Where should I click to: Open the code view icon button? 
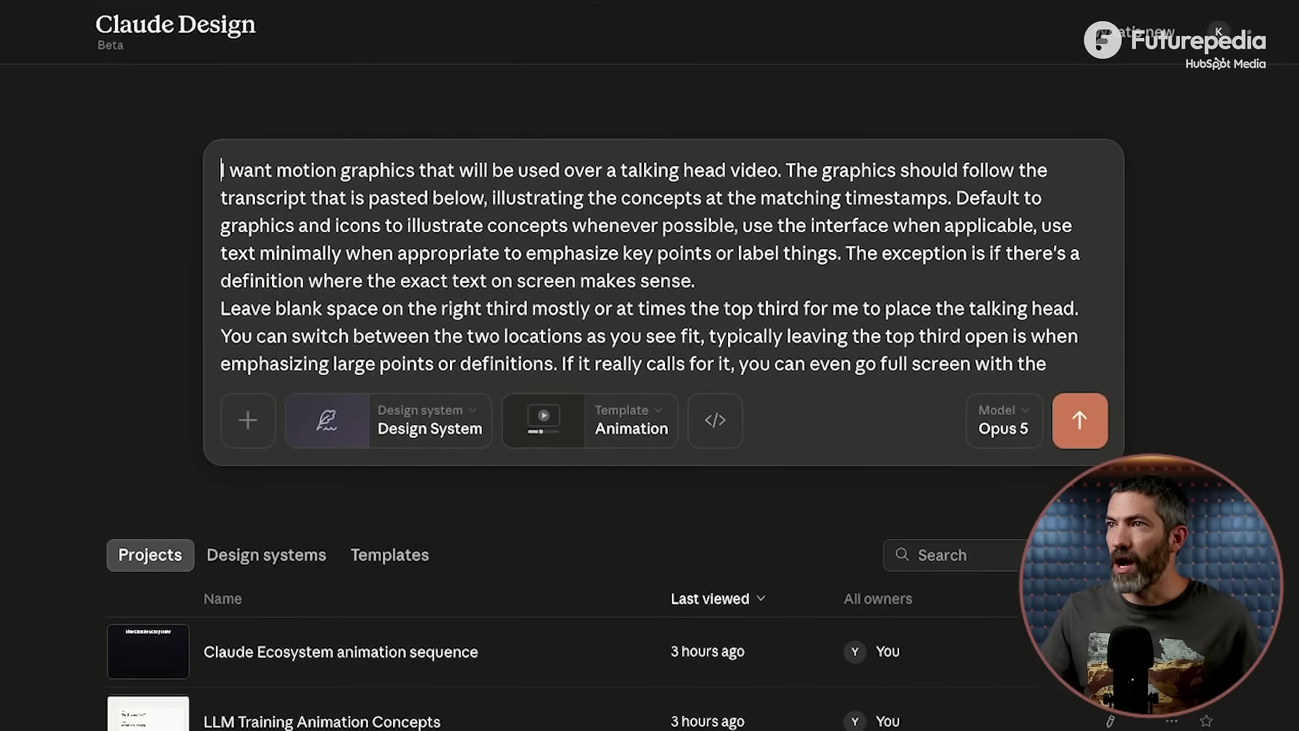click(x=715, y=420)
